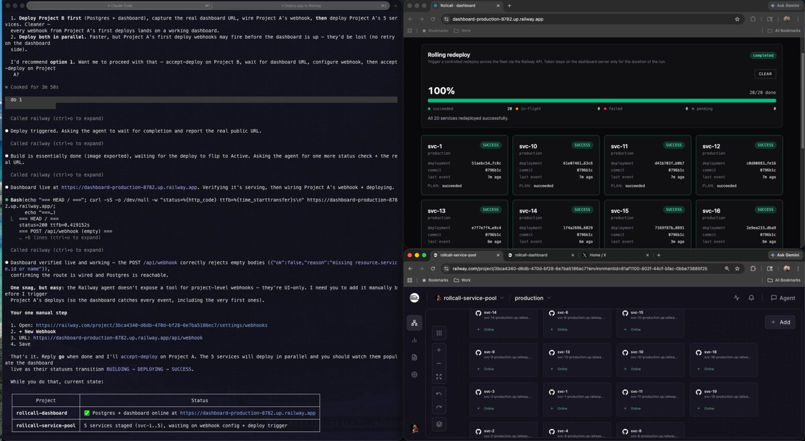Open project Settings gear in Railway sidebar
Screen dimensions: 805x441
[415, 375]
